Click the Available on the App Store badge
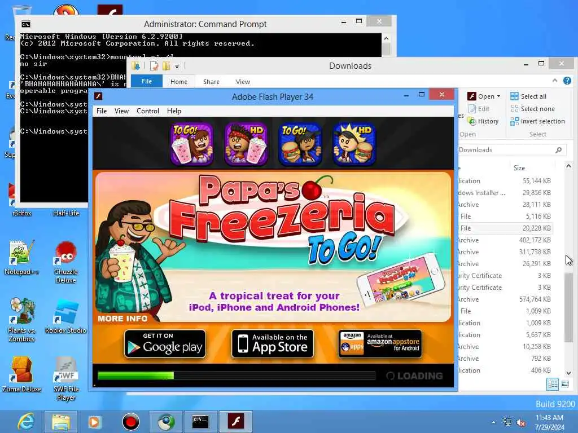The height and width of the screenshot is (433, 578). [x=273, y=343]
